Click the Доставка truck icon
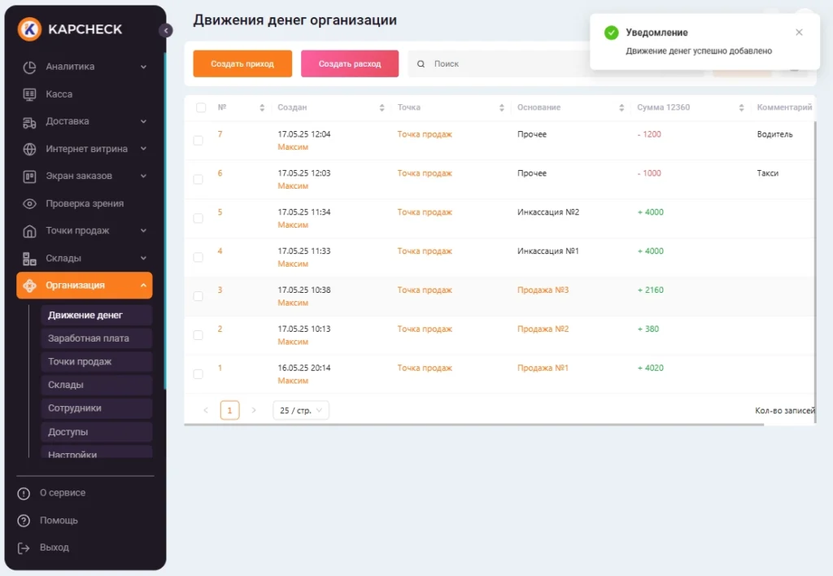 tap(29, 122)
